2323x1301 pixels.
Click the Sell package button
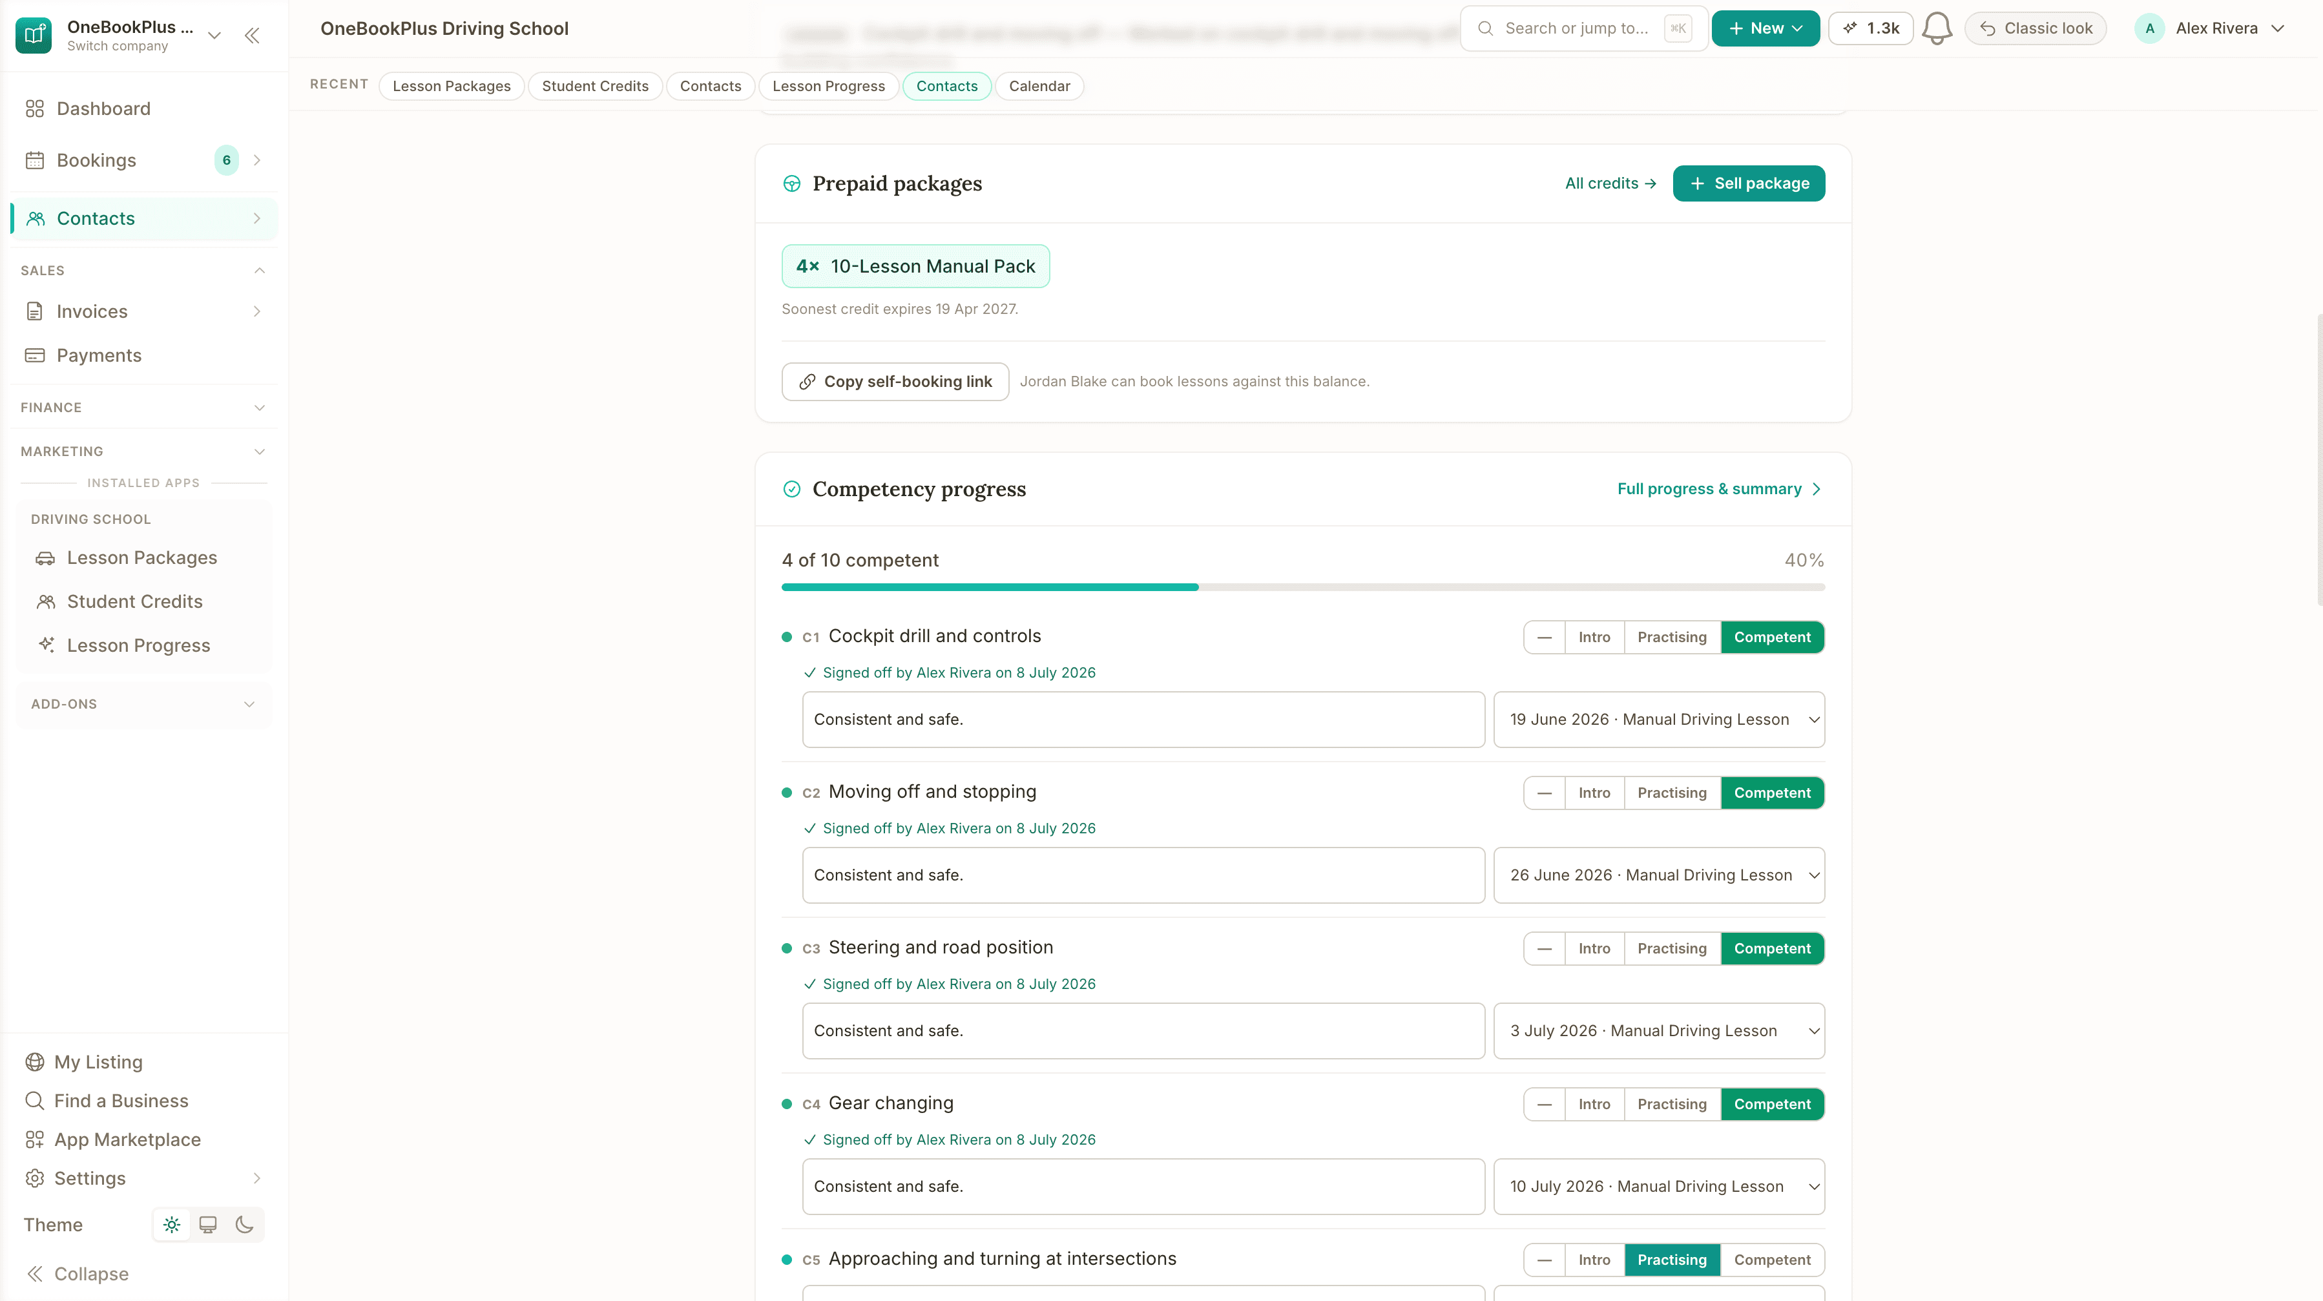tap(1749, 183)
